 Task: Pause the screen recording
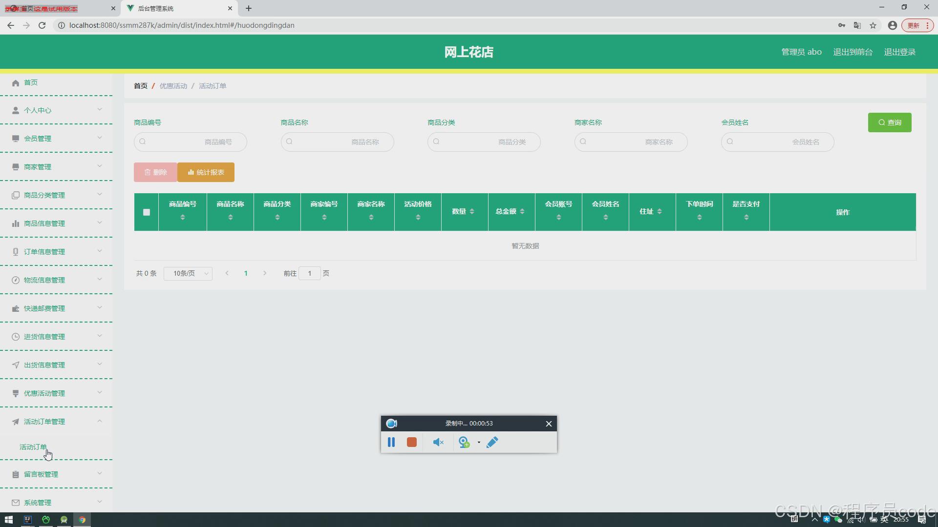391,442
